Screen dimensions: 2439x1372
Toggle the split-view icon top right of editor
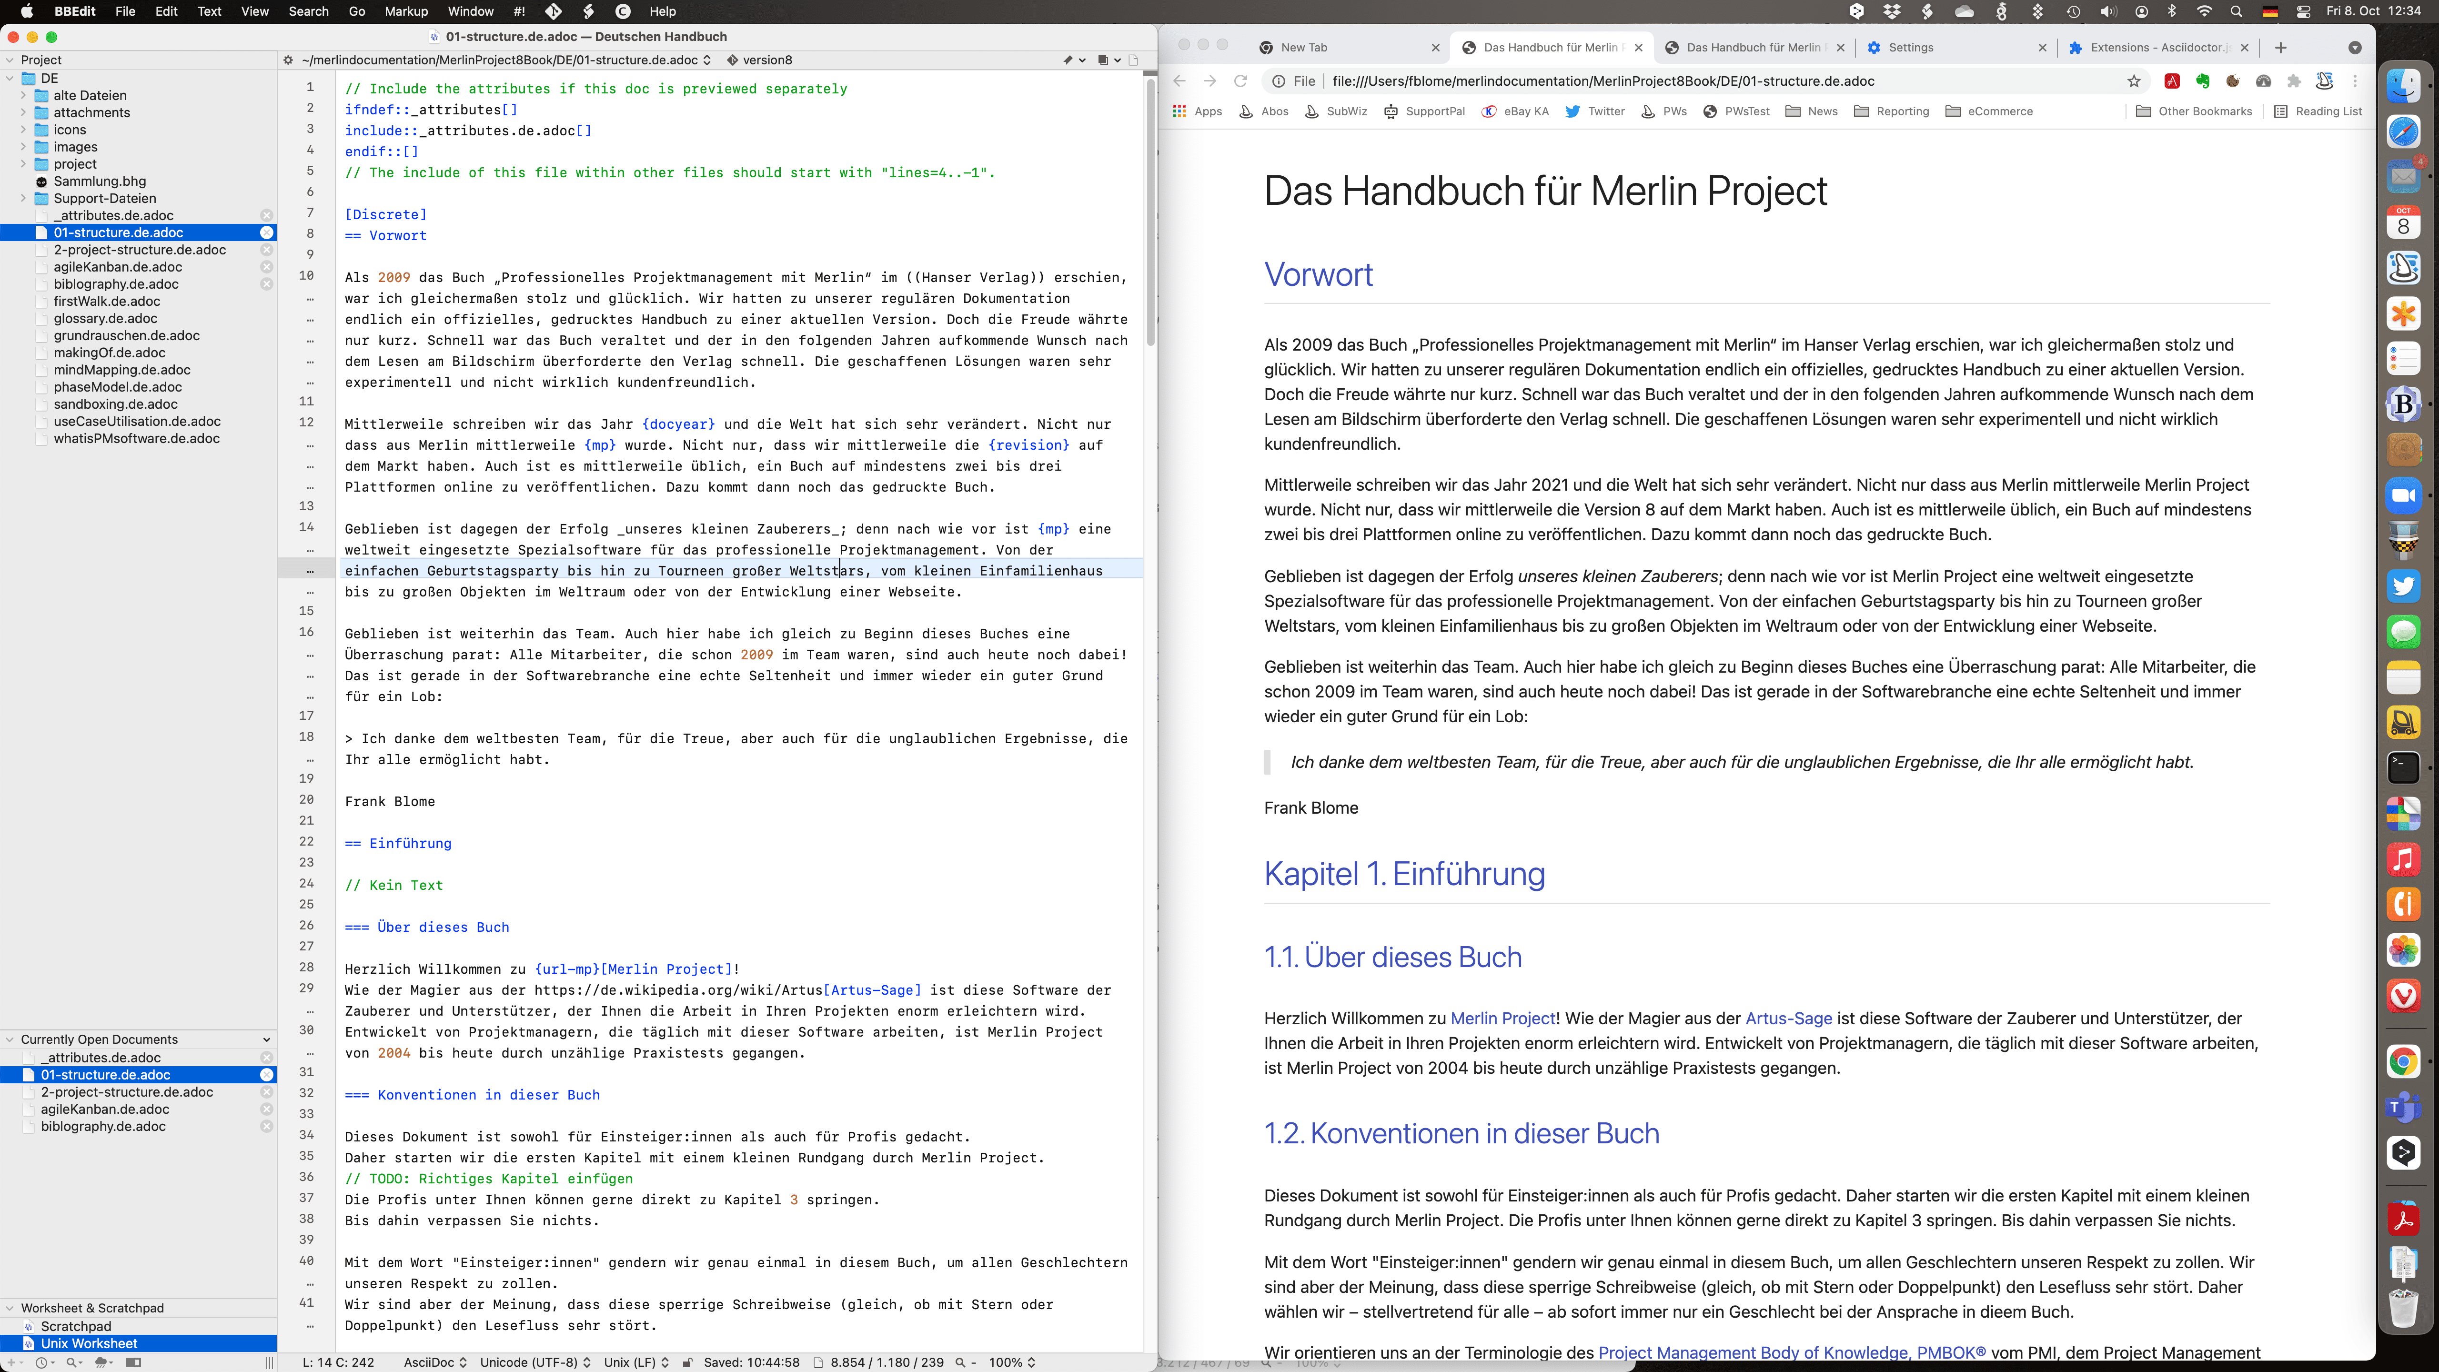(1103, 60)
